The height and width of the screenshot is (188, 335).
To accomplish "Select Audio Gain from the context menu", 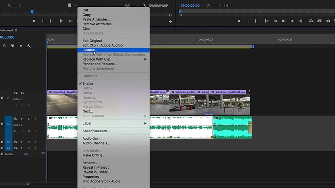I will pyautogui.click(x=93, y=139).
